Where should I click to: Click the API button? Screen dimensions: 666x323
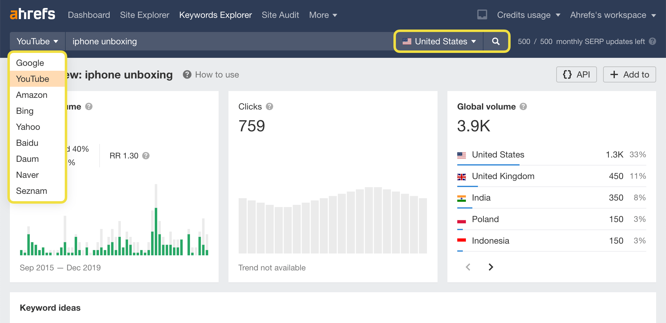pyautogui.click(x=576, y=74)
